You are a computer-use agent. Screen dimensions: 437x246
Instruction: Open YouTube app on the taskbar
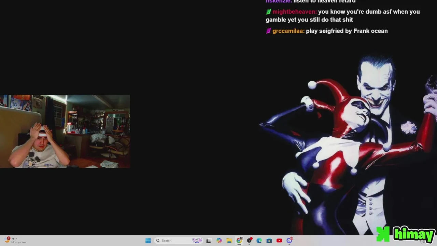point(279,241)
